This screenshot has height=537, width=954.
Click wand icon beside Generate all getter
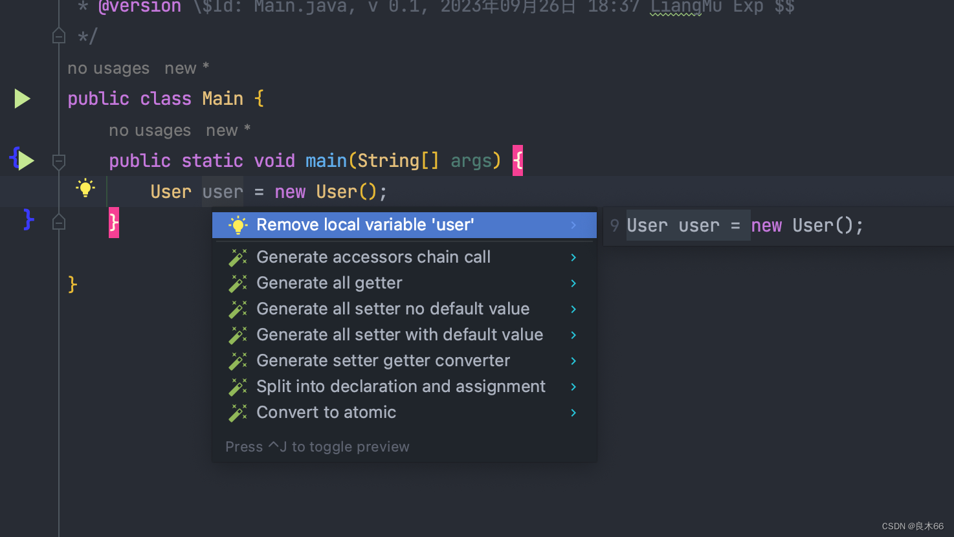point(238,283)
